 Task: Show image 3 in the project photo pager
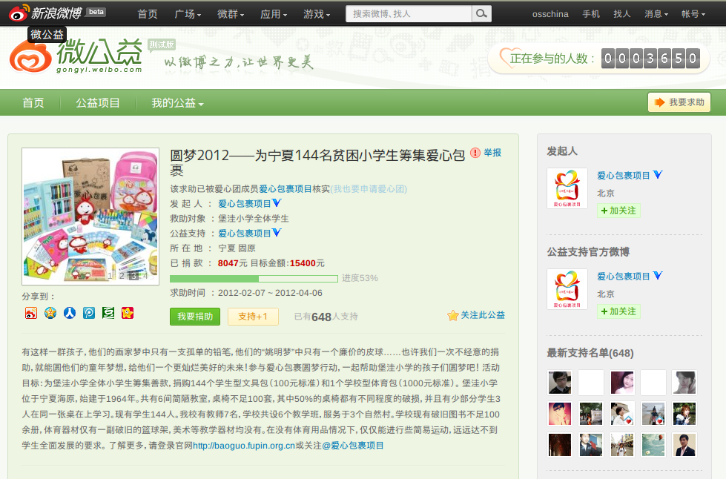tap(133, 276)
